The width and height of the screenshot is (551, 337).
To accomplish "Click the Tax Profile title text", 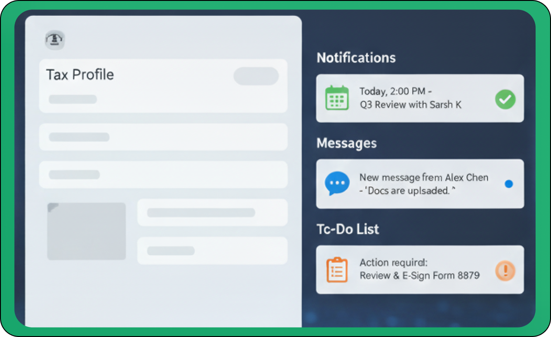I will point(80,75).
